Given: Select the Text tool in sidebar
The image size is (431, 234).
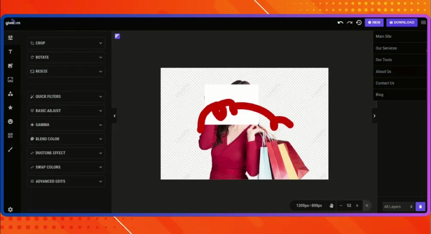Looking at the screenshot, I should click(x=10, y=52).
